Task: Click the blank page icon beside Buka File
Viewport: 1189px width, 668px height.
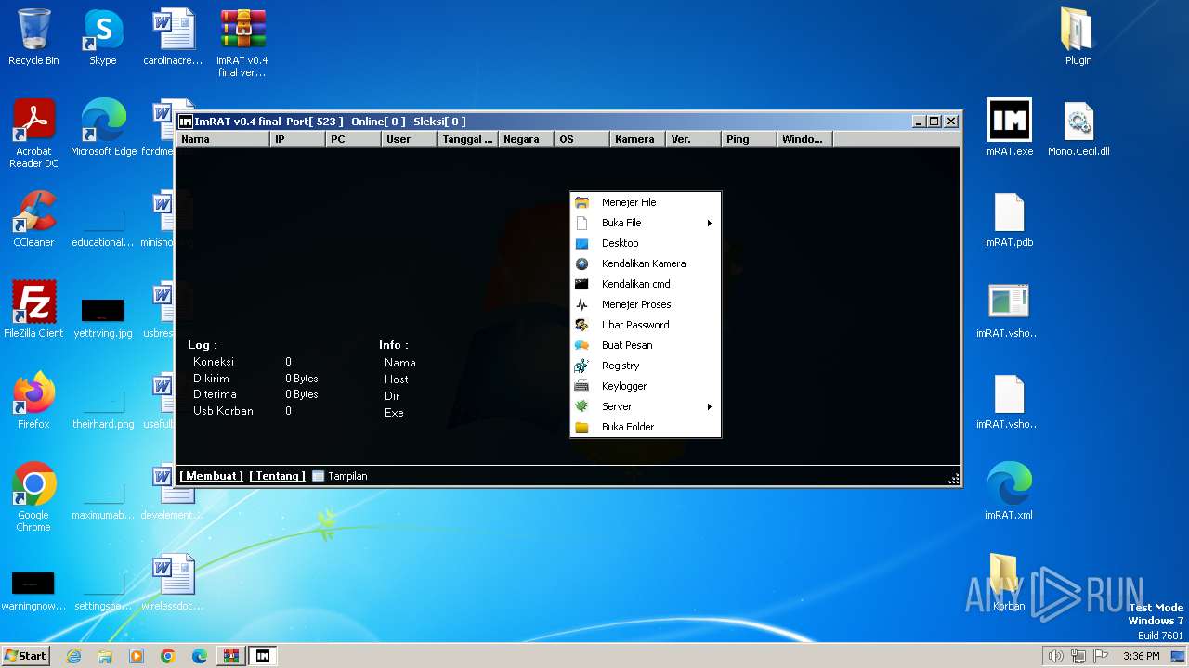Action: coord(582,223)
